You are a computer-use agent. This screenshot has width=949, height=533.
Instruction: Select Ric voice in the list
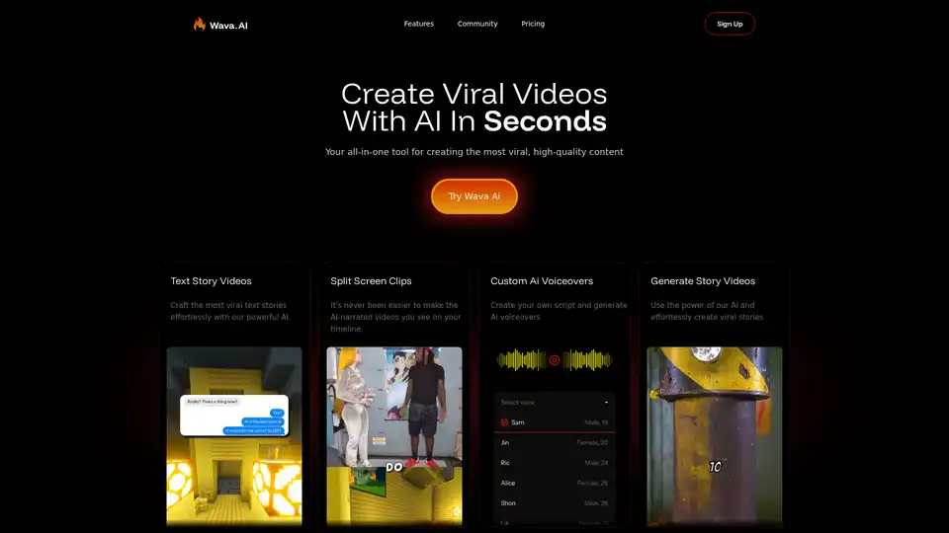click(x=554, y=463)
